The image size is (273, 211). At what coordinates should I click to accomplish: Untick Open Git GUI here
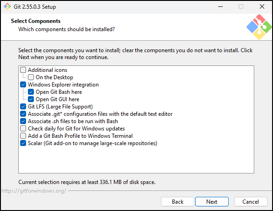[x=31, y=99]
